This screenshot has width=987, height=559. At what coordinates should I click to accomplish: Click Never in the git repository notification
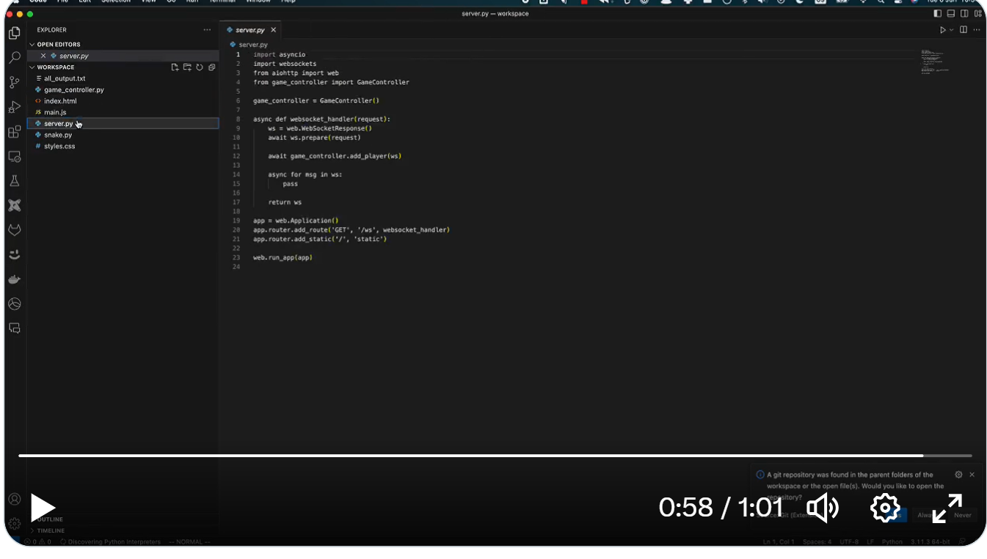click(961, 515)
